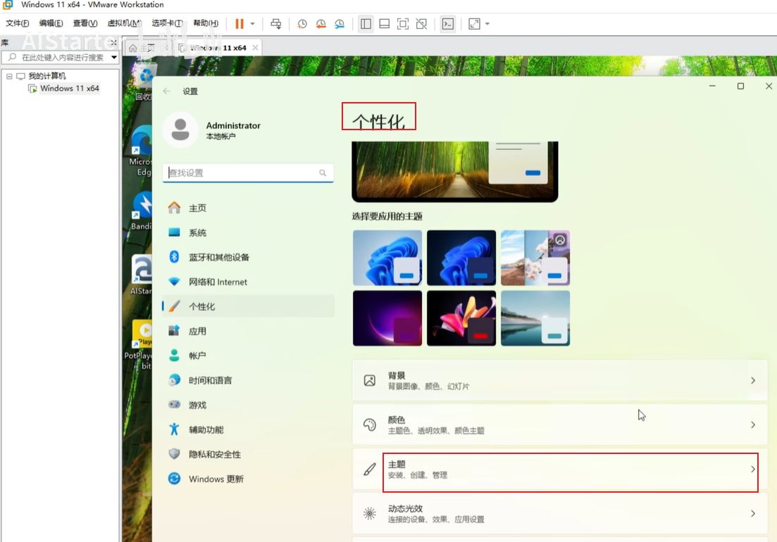Select 蓝牙和其他设备 in the Settings sidebar
Screen dimensions: 777x542
[x=218, y=258]
